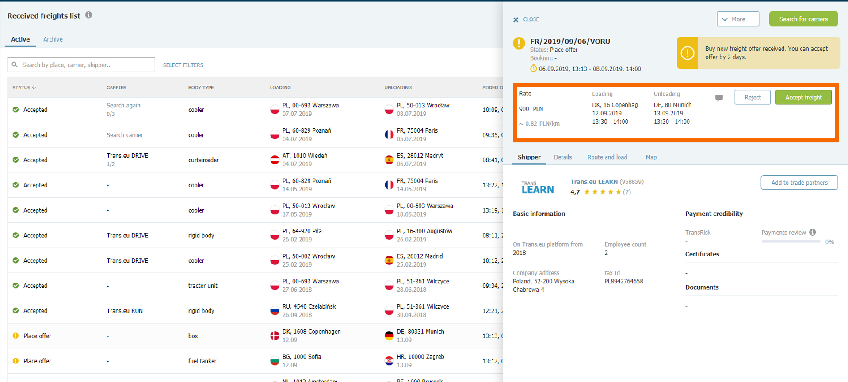
Task: Click the Search for carriers button
Action: (803, 19)
